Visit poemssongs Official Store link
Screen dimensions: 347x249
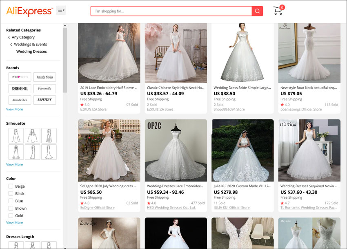[301, 109]
